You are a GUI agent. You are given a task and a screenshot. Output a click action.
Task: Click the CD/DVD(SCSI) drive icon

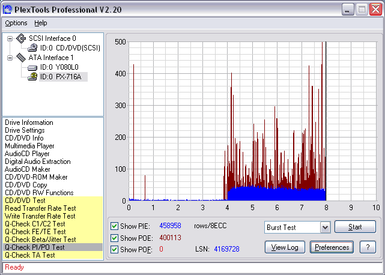coord(32,48)
